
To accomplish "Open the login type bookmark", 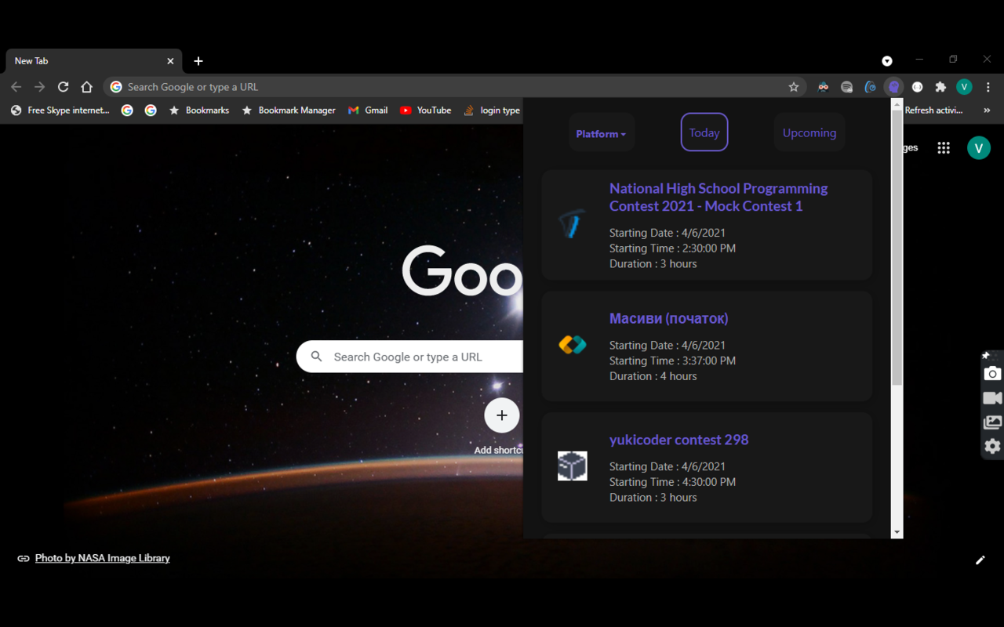I will (492, 111).
